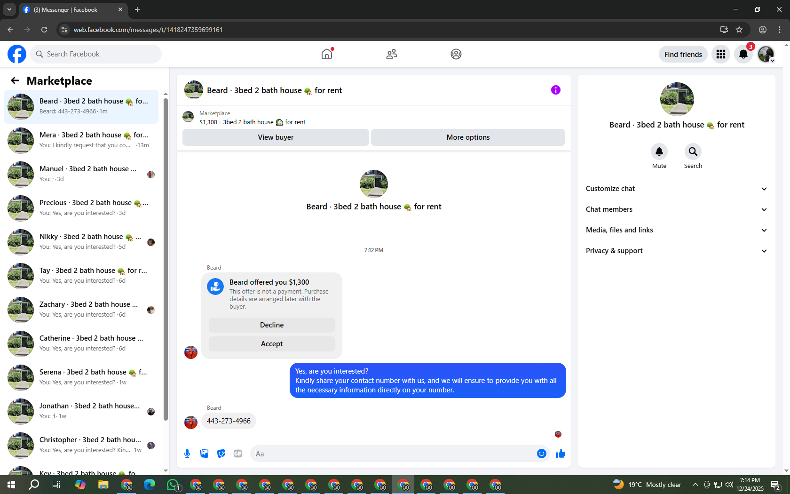Open the Mera conversation
Viewport: 790px width, 494px height.
[81, 140]
